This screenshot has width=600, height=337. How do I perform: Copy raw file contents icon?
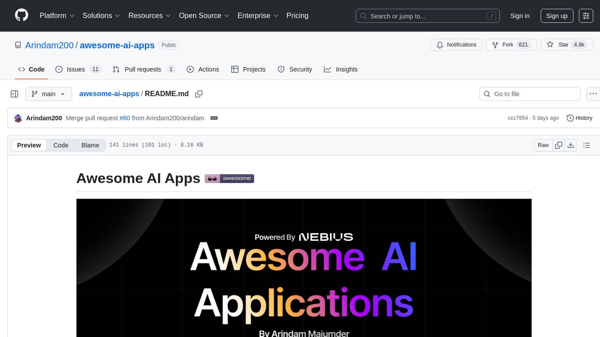[559, 145]
